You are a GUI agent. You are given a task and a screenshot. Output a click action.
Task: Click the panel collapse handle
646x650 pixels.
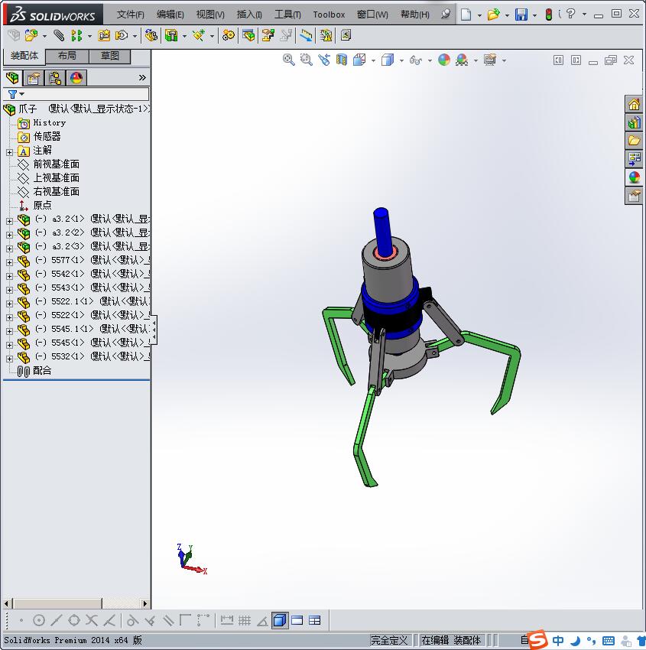click(x=154, y=330)
